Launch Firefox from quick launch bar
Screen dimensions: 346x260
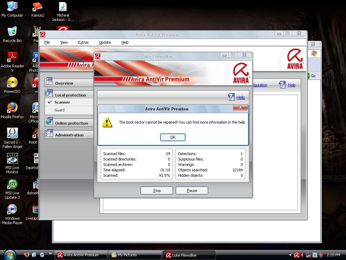point(26,255)
